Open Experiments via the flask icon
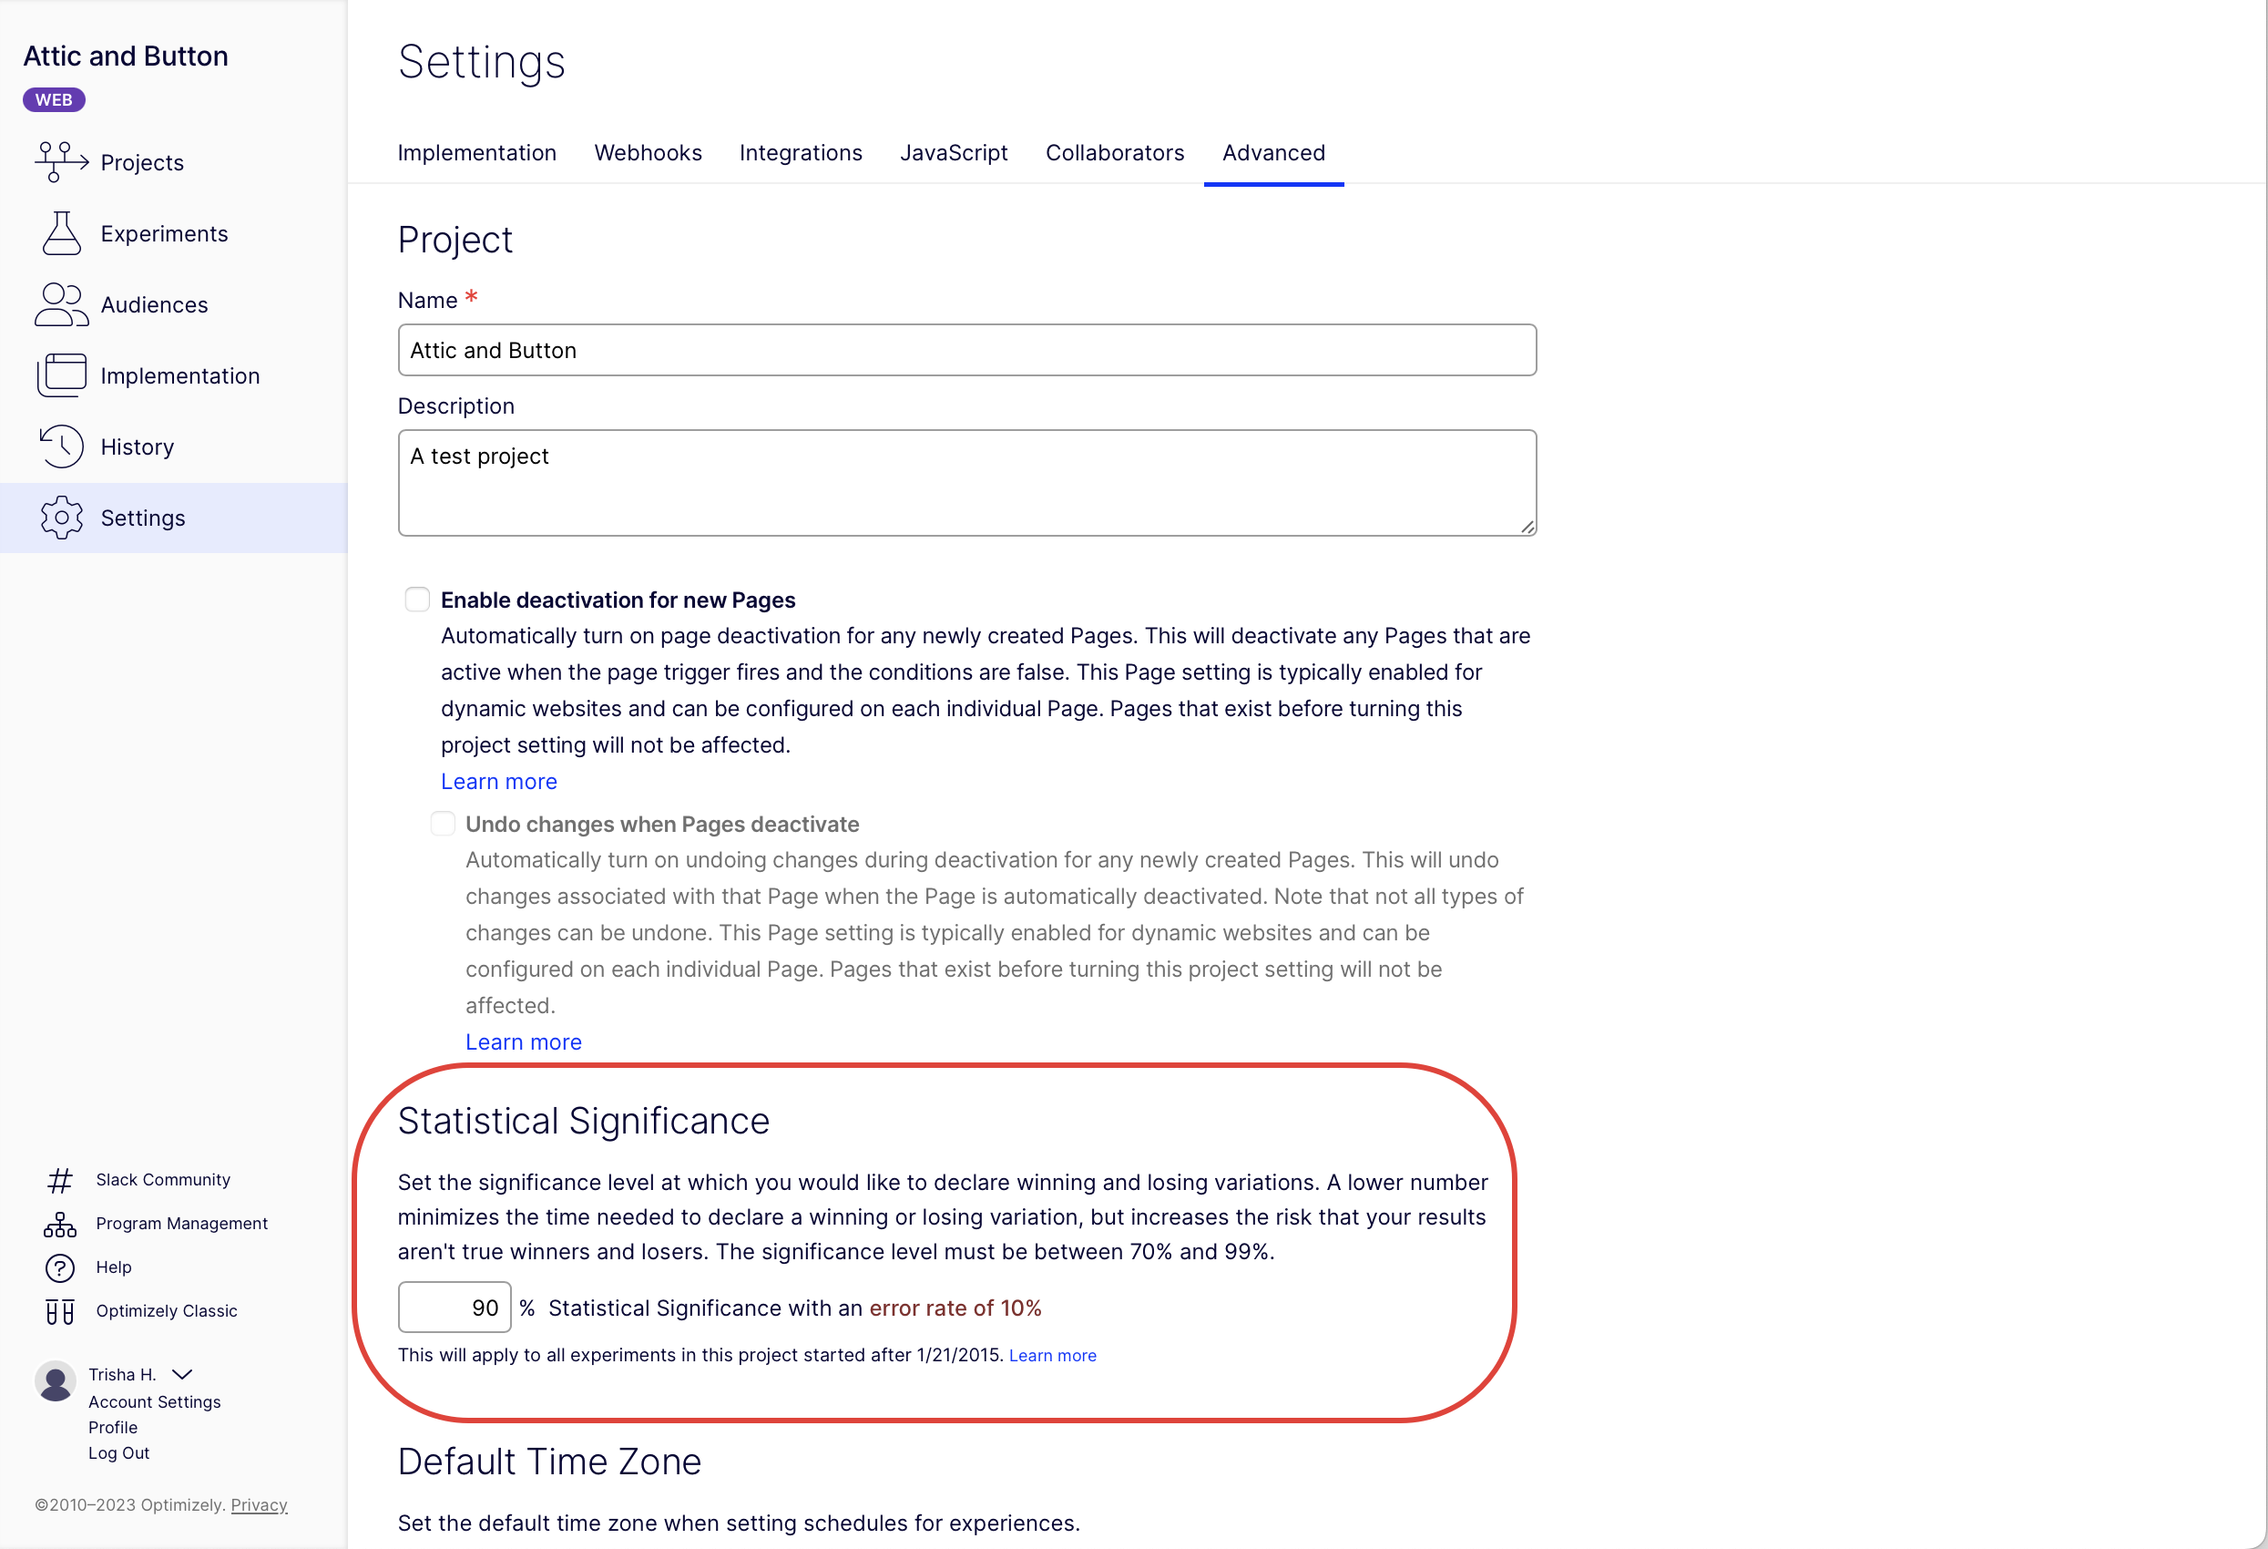Viewport: 2268px width, 1549px height. (60, 233)
